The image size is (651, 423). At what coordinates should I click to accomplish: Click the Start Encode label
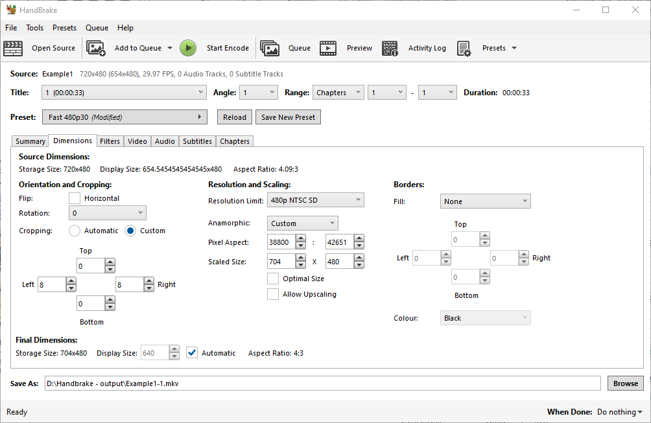(228, 48)
